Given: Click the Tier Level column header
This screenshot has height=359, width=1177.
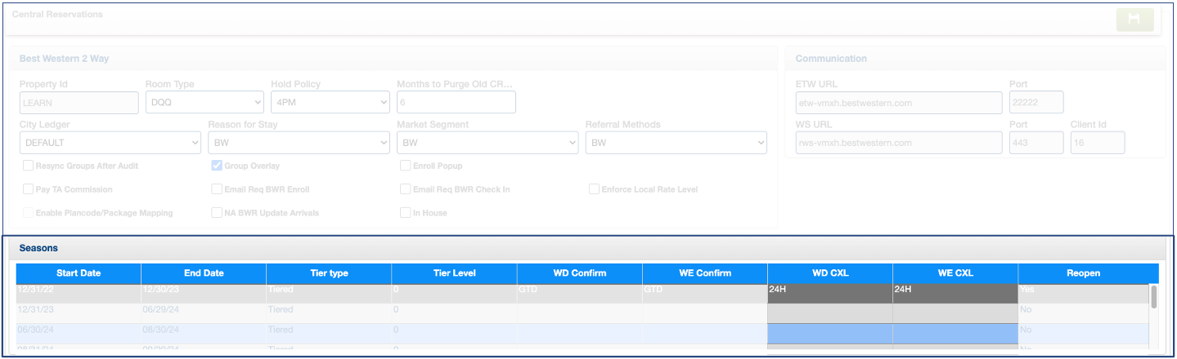Looking at the screenshot, I should pyautogui.click(x=454, y=273).
